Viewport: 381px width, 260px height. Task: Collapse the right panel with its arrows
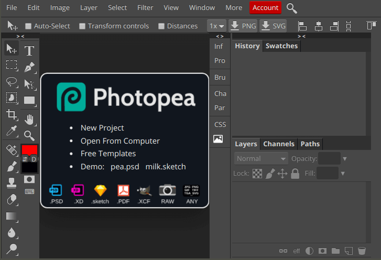point(301,36)
